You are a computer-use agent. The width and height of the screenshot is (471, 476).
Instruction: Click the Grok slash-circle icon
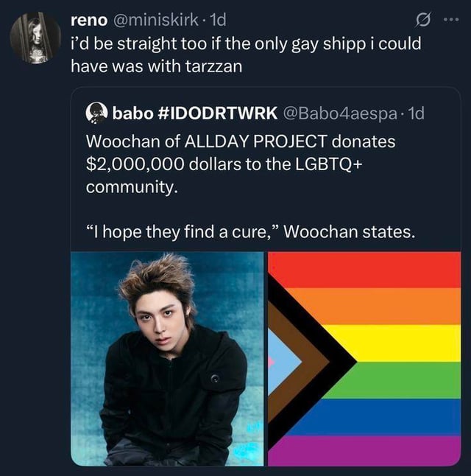point(423,20)
